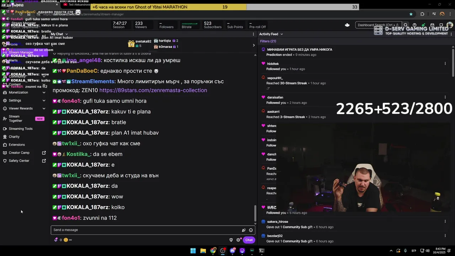
Task: Open the 89stars zenremasta-collection link
Action: coord(153,90)
